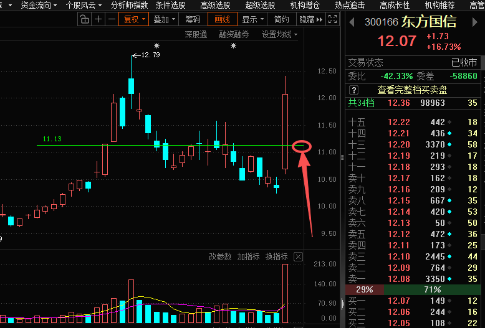This screenshot has height=328, width=485.
Task: Click the 共34档 summary row
Action: (x=413, y=103)
